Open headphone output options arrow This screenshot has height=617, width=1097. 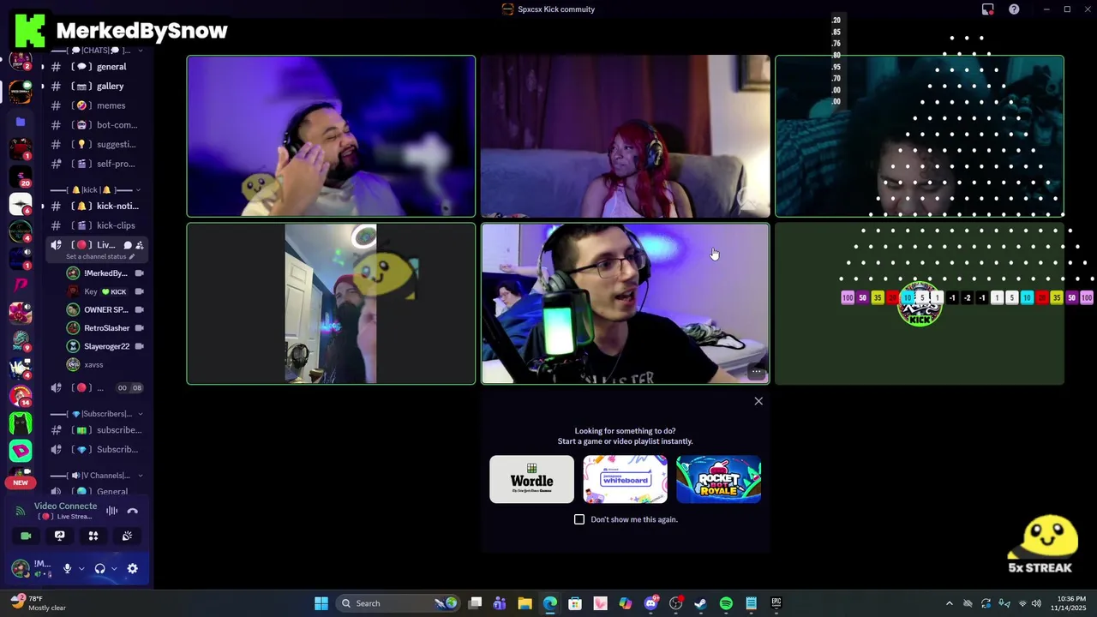114,568
